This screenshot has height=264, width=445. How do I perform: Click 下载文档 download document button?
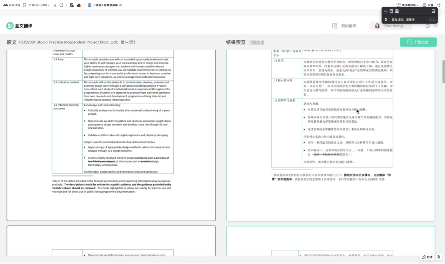418,42
